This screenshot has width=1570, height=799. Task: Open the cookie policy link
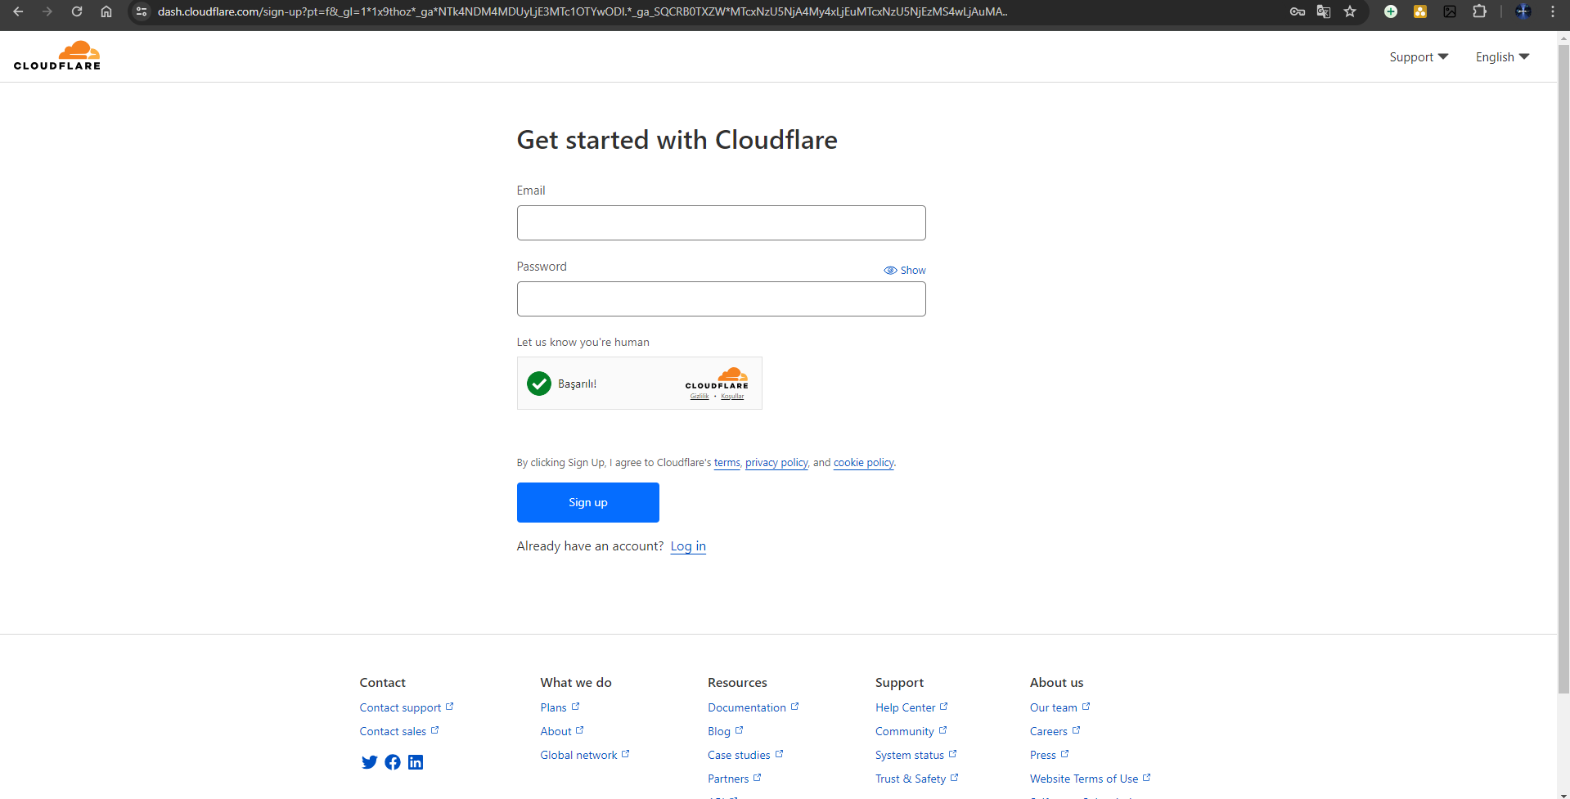[x=864, y=463]
